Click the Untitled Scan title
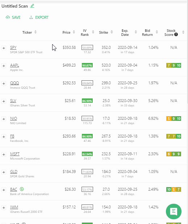Image resolution: width=188 pixels, height=224 pixels. [x=14, y=6]
